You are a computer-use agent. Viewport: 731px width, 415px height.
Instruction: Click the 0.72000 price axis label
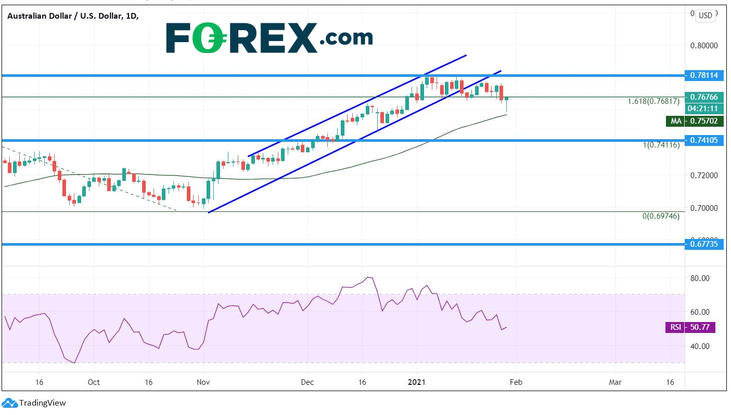pos(703,176)
